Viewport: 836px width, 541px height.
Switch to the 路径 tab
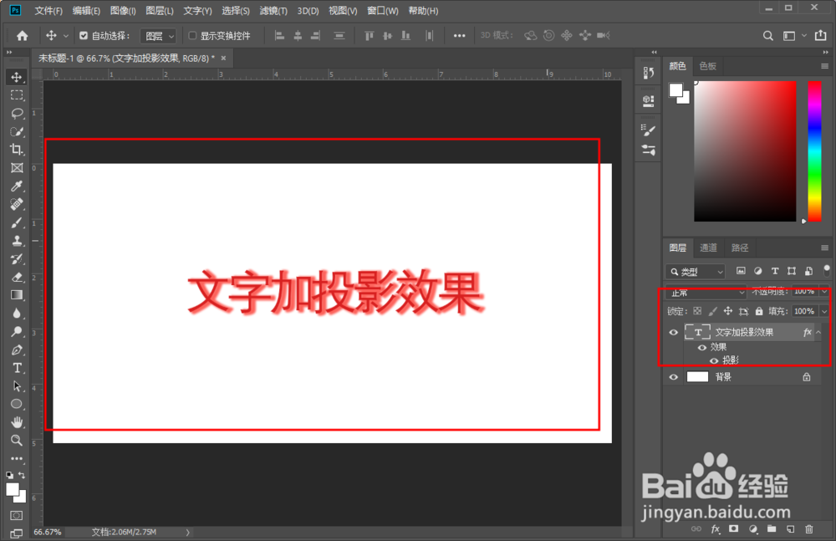[740, 248]
